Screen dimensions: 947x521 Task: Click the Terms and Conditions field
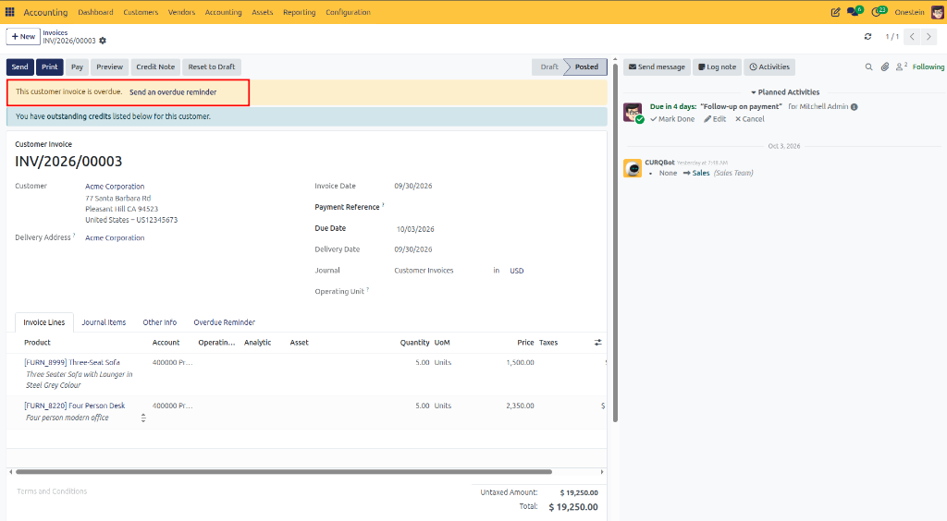click(52, 491)
